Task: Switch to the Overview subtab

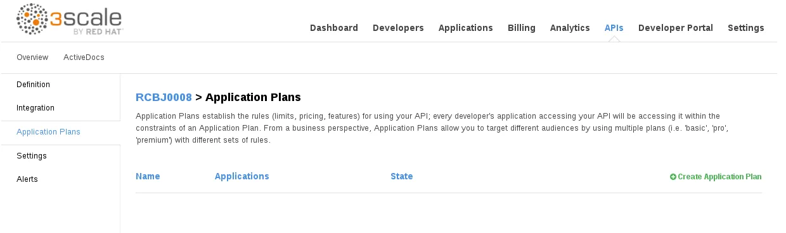Action: tap(32, 57)
